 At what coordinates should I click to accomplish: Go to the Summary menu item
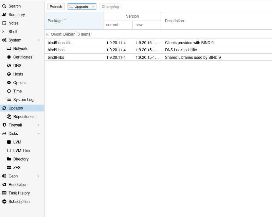coord(16,15)
